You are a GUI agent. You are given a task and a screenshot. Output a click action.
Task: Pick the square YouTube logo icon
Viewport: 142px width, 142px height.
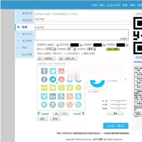pyautogui.click(x=61, y=71)
